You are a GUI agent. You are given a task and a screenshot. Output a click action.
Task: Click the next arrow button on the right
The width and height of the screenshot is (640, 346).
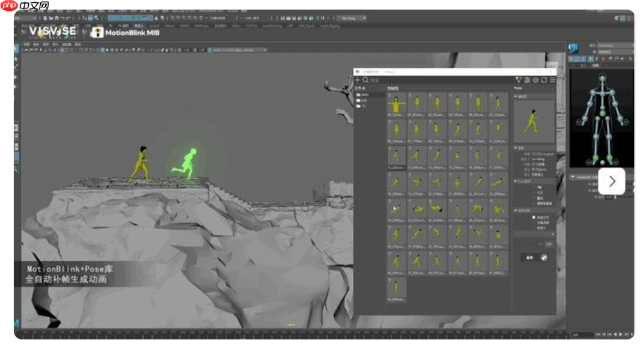(612, 181)
